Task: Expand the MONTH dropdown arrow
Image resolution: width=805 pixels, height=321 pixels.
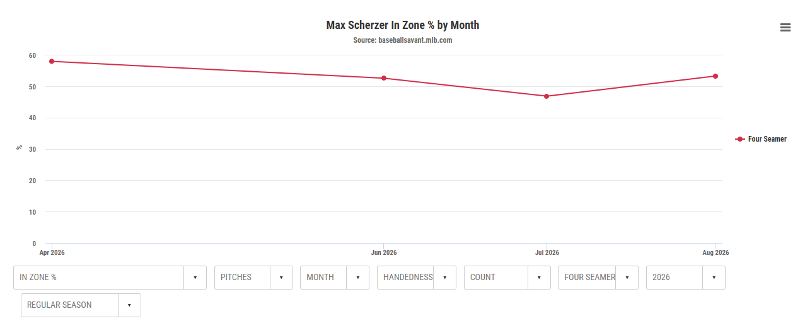Action: (x=357, y=278)
